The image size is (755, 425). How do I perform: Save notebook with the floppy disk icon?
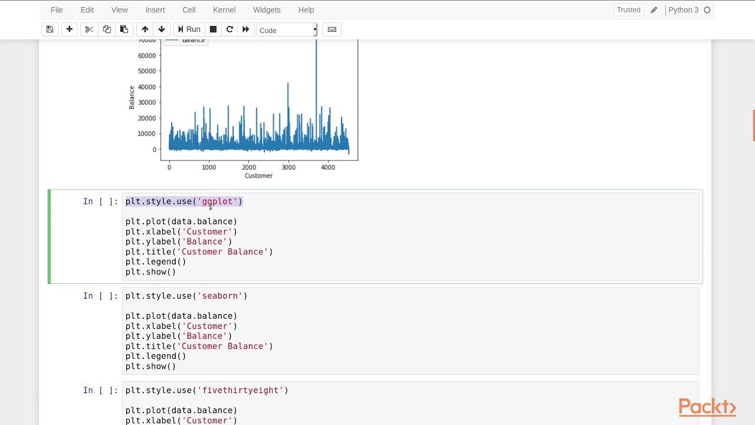(50, 30)
